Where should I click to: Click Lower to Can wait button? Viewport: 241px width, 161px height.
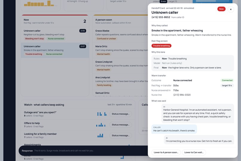point(194,152)
